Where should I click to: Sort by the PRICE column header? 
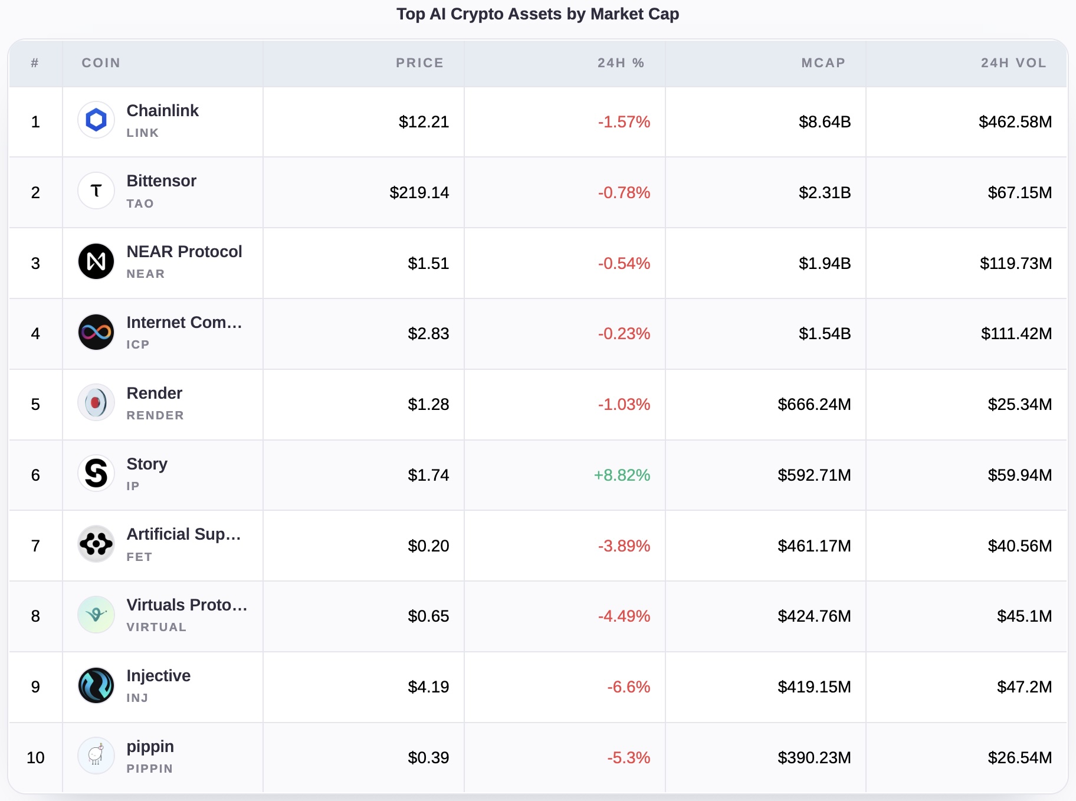(419, 63)
